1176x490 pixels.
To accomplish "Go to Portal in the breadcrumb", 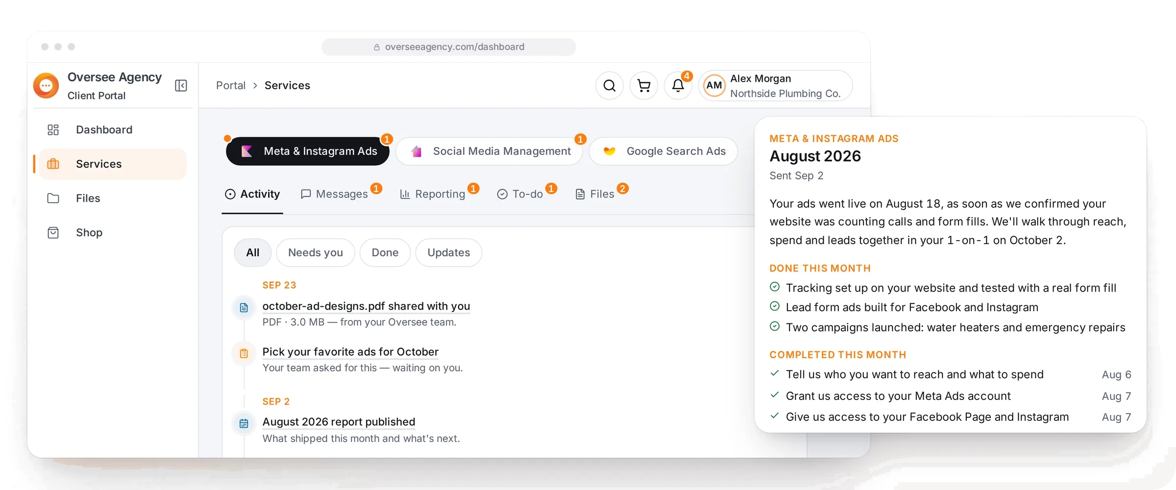I will (231, 86).
